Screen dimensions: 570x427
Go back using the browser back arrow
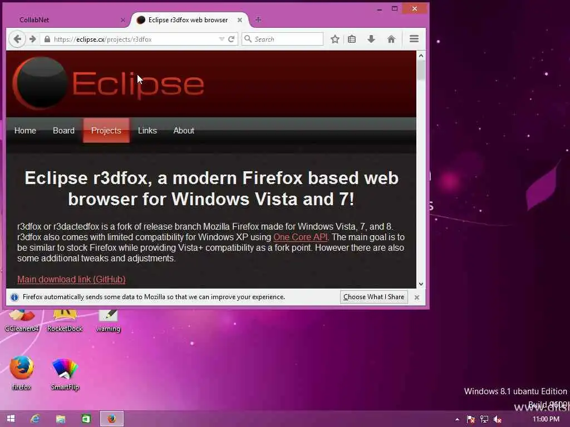[17, 39]
